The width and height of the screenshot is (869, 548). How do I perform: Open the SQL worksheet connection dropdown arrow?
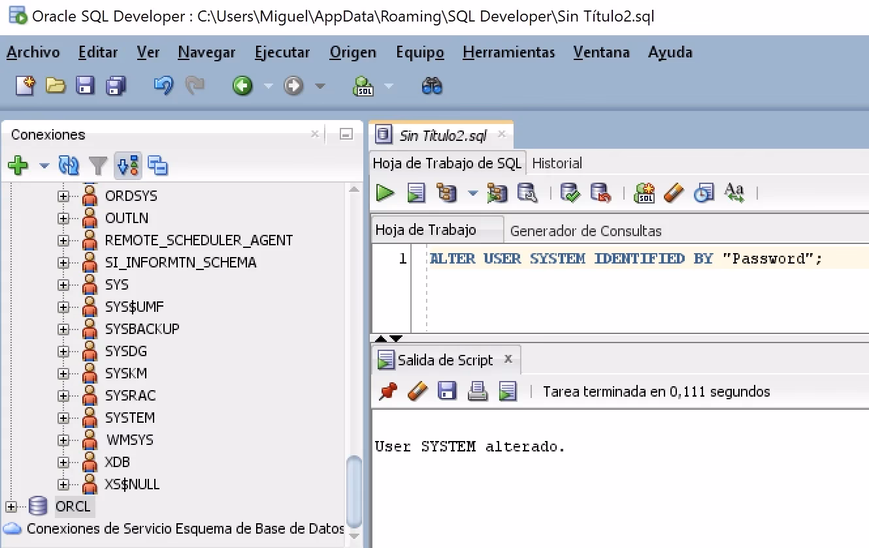[x=389, y=85]
